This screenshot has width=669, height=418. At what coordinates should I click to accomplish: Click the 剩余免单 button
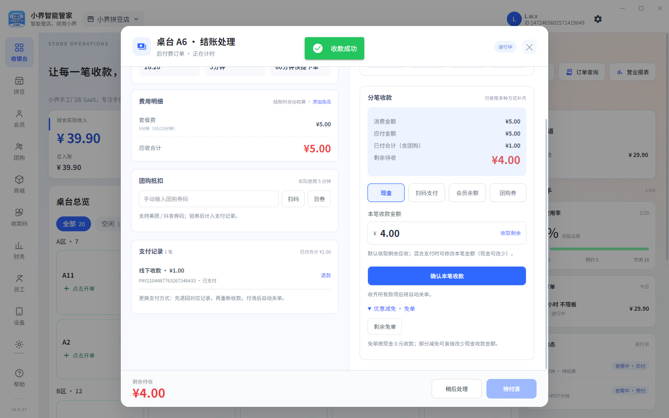tap(385, 327)
